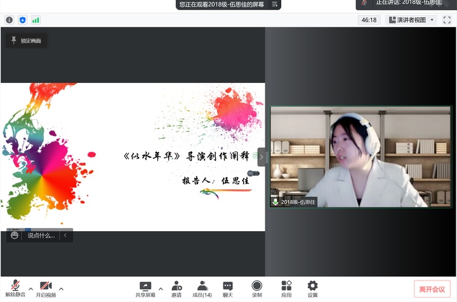Open the 邀请 invite panel
The height and width of the screenshot is (302, 457).
click(176, 289)
